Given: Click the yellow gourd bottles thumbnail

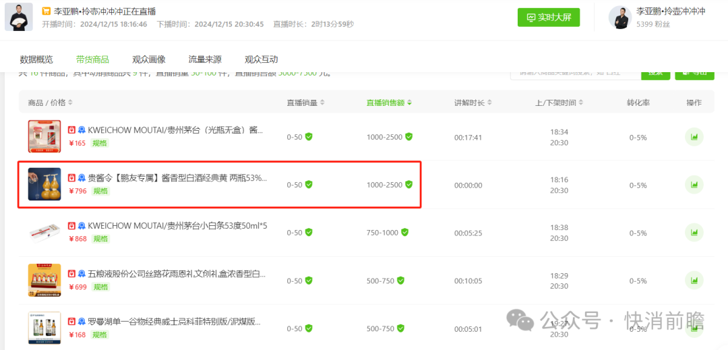Looking at the screenshot, I should click(44, 184).
